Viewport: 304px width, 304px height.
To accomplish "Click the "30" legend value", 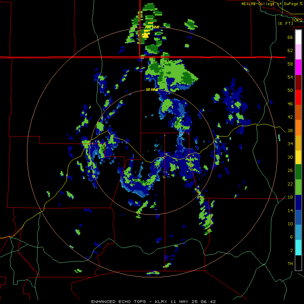I will [290, 157].
